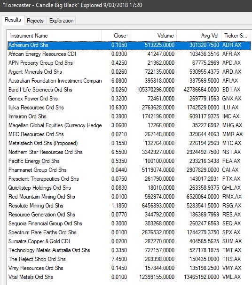Select Iluka Resources Ord Shs row
This screenshot has height=285, width=252.
[x=129, y=108]
